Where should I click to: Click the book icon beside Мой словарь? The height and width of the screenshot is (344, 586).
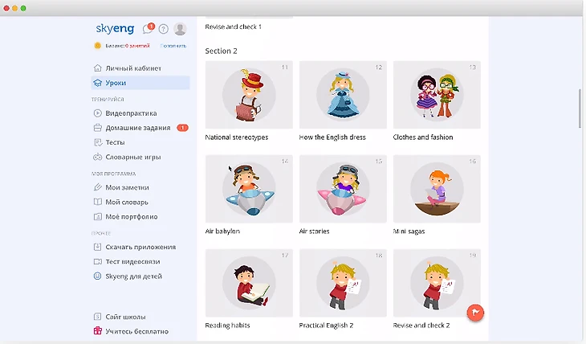pos(98,202)
